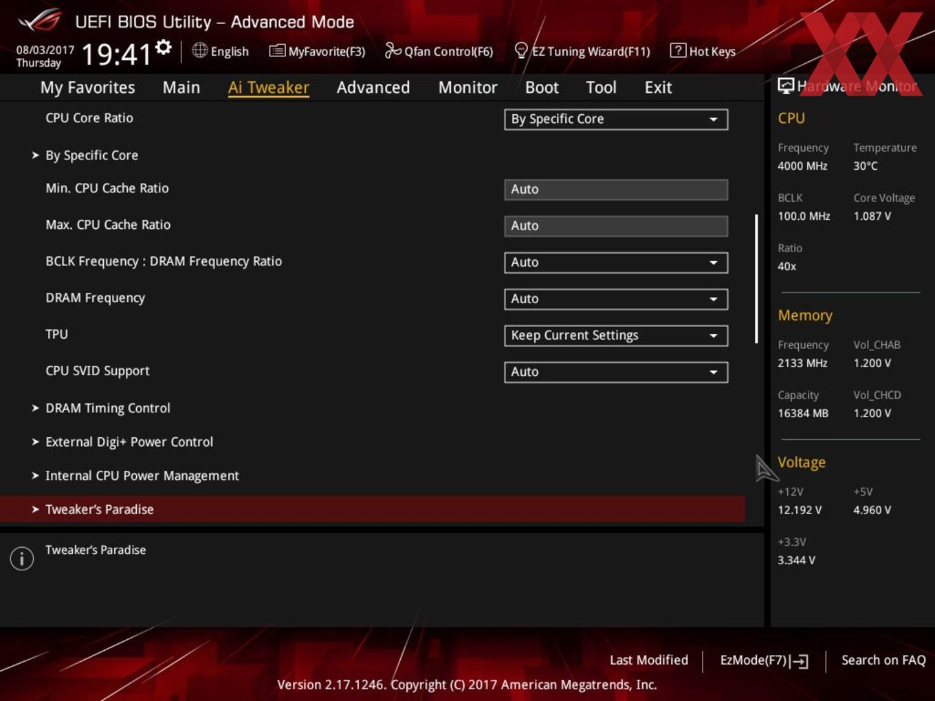Click the 1.087 V core voltage value
The image size is (935, 701).
[x=872, y=216]
